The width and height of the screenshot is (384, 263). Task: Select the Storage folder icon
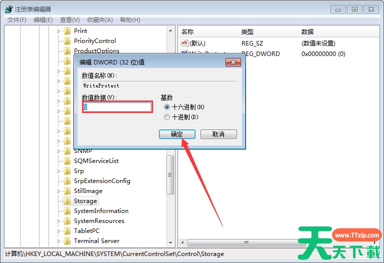67,201
